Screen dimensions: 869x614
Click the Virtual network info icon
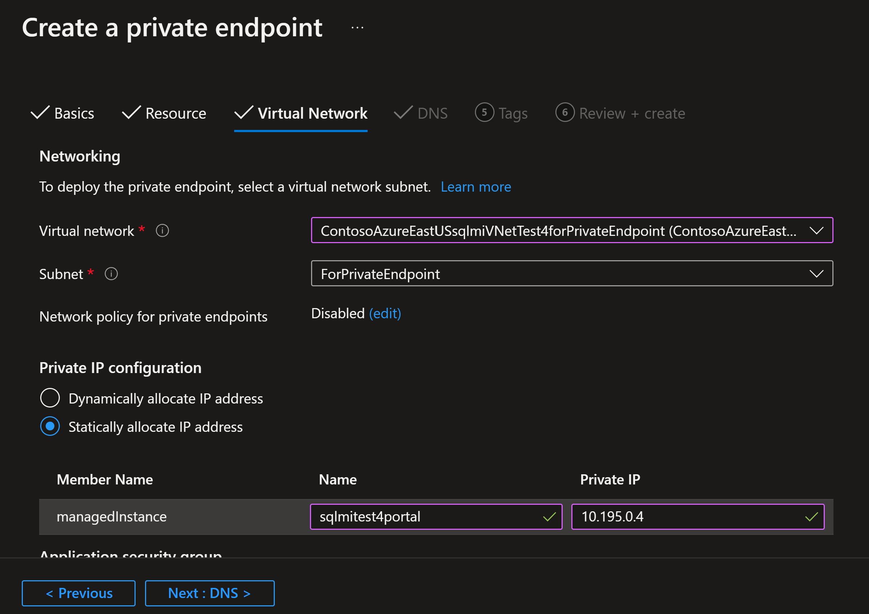(162, 230)
